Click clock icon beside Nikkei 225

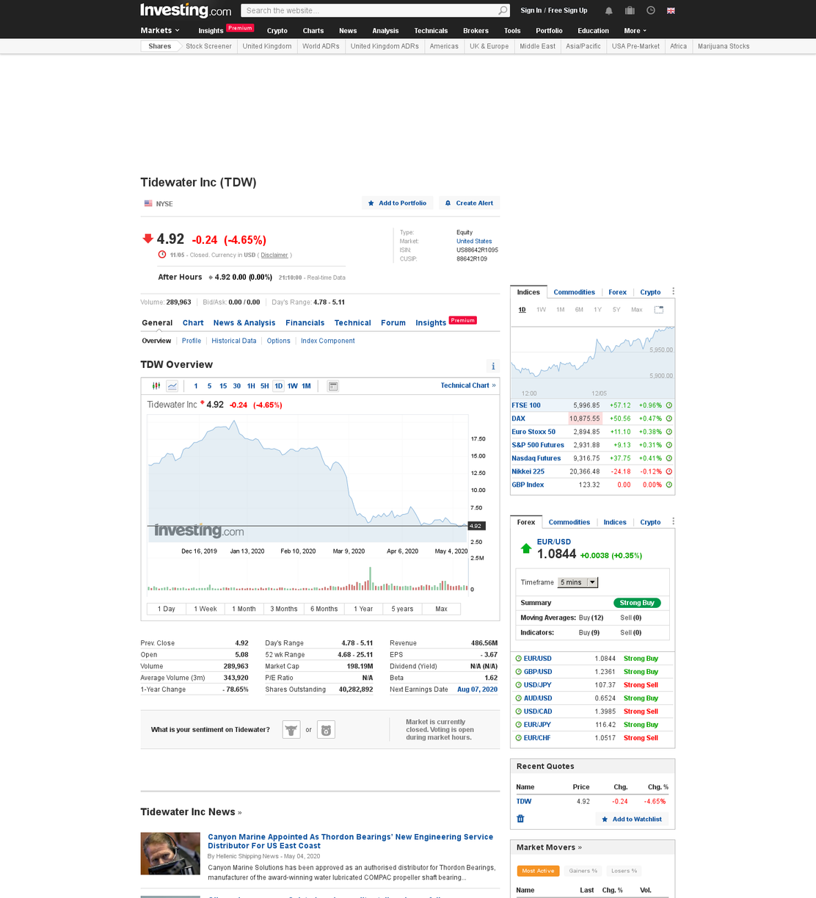[x=669, y=471]
